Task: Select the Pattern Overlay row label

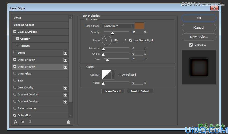Action: (27, 109)
